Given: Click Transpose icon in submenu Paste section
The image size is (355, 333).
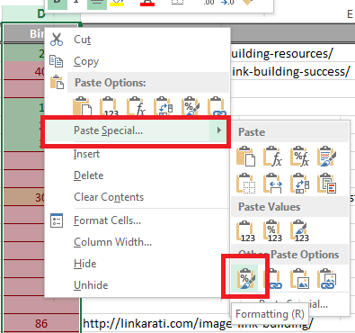Looking at the screenshot, I should click(299, 184).
